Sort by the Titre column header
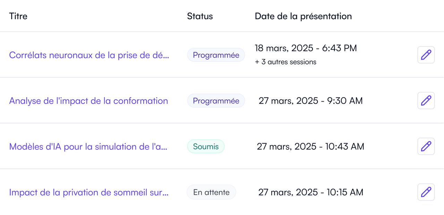 [x=18, y=16]
